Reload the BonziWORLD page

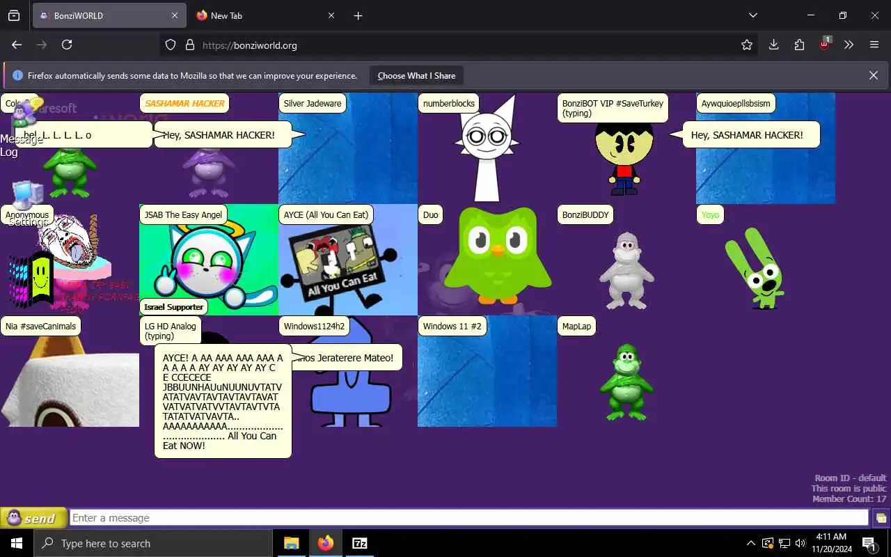(x=67, y=45)
